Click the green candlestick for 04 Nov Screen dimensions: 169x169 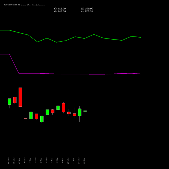(x=9, y=102)
